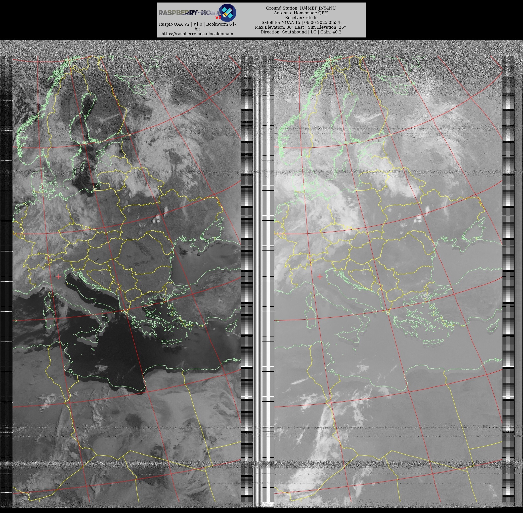This screenshot has width=523, height=513.
Task: Click the red ground station cross in left image
Action: tap(59, 276)
